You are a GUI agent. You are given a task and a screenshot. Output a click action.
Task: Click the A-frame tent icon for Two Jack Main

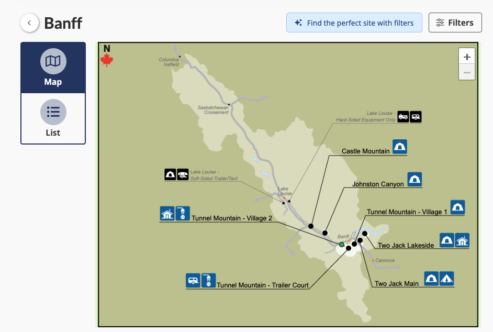tap(446, 278)
